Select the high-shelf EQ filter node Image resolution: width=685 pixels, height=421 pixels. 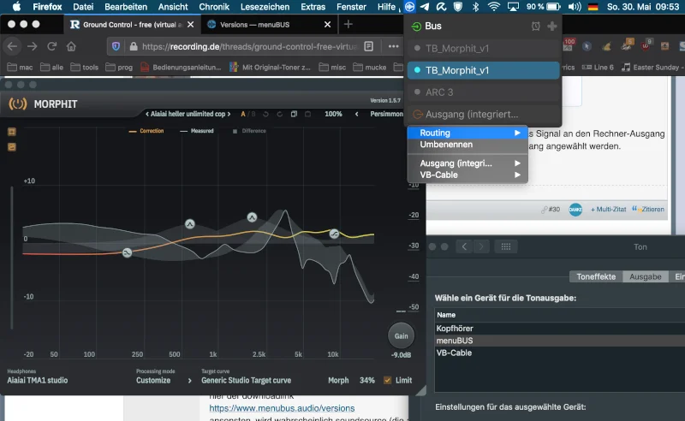334,234
